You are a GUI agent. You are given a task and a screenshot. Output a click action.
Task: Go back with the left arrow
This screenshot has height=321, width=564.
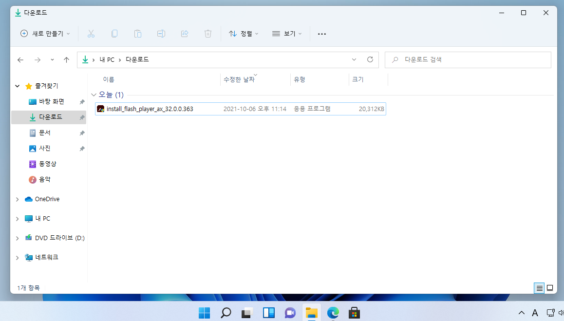[20, 60]
